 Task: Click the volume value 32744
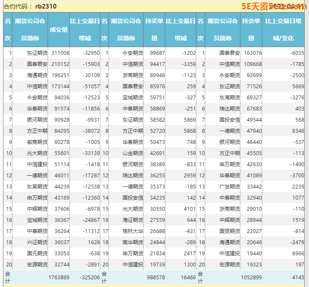click(x=62, y=264)
